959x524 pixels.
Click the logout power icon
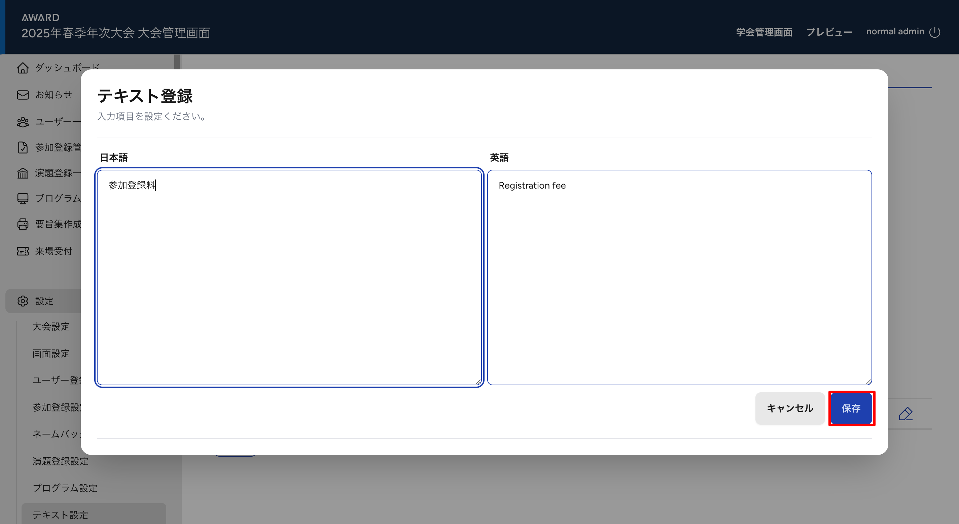pyautogui.click(x=934, y=32)
